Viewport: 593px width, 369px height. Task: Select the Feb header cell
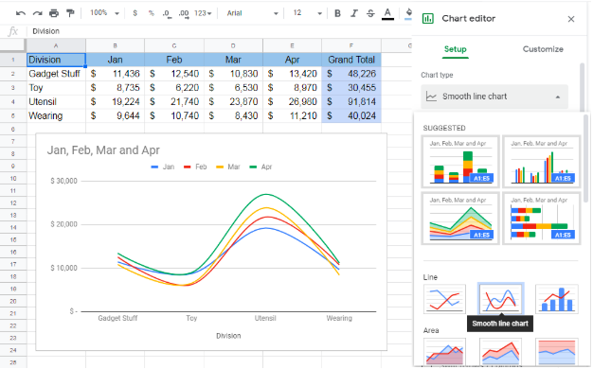click(x=174, y=60)
